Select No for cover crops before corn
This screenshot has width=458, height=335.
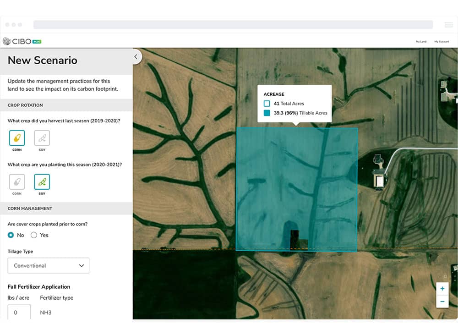pyautogui.click(x=11, y=235)
